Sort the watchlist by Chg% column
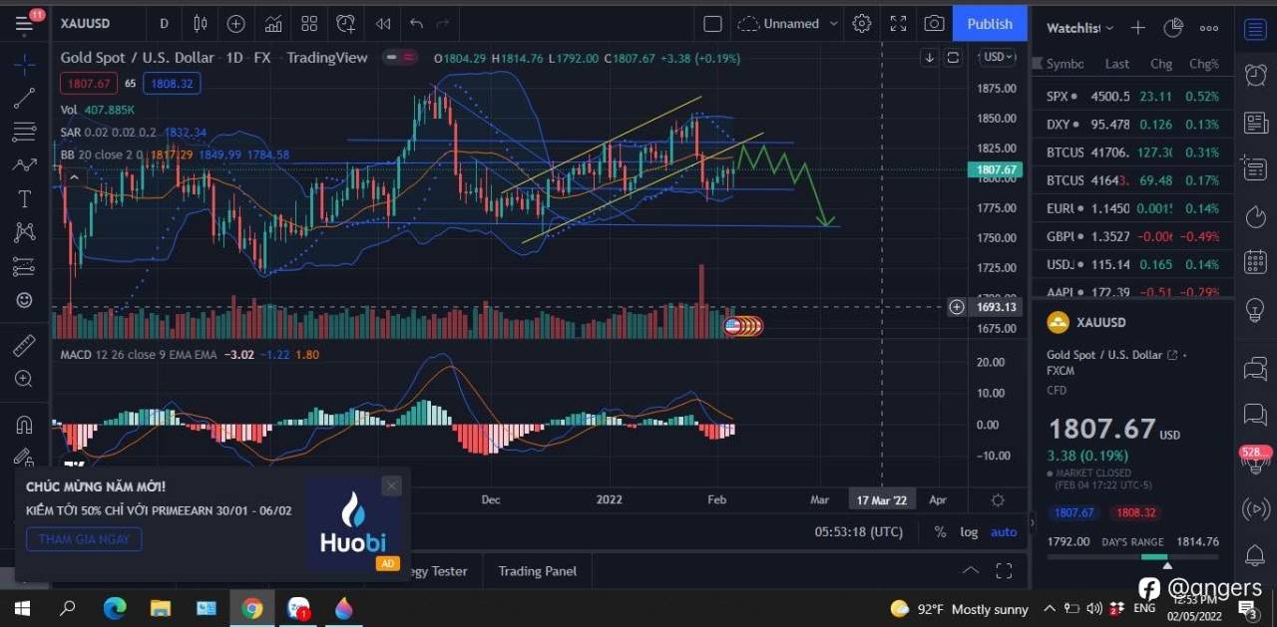1277x627 pixels. (x=1204, y=64)
